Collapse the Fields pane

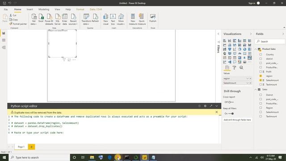(283, 34)
